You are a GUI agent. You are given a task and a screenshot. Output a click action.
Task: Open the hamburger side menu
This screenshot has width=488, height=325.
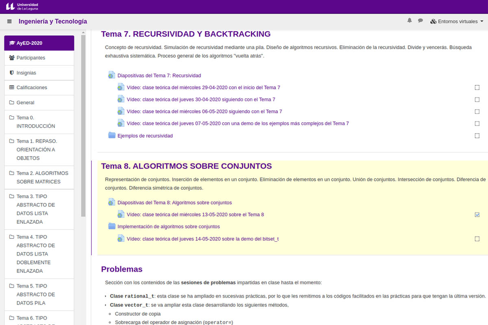pyautogui.click(x=9, y=22)
